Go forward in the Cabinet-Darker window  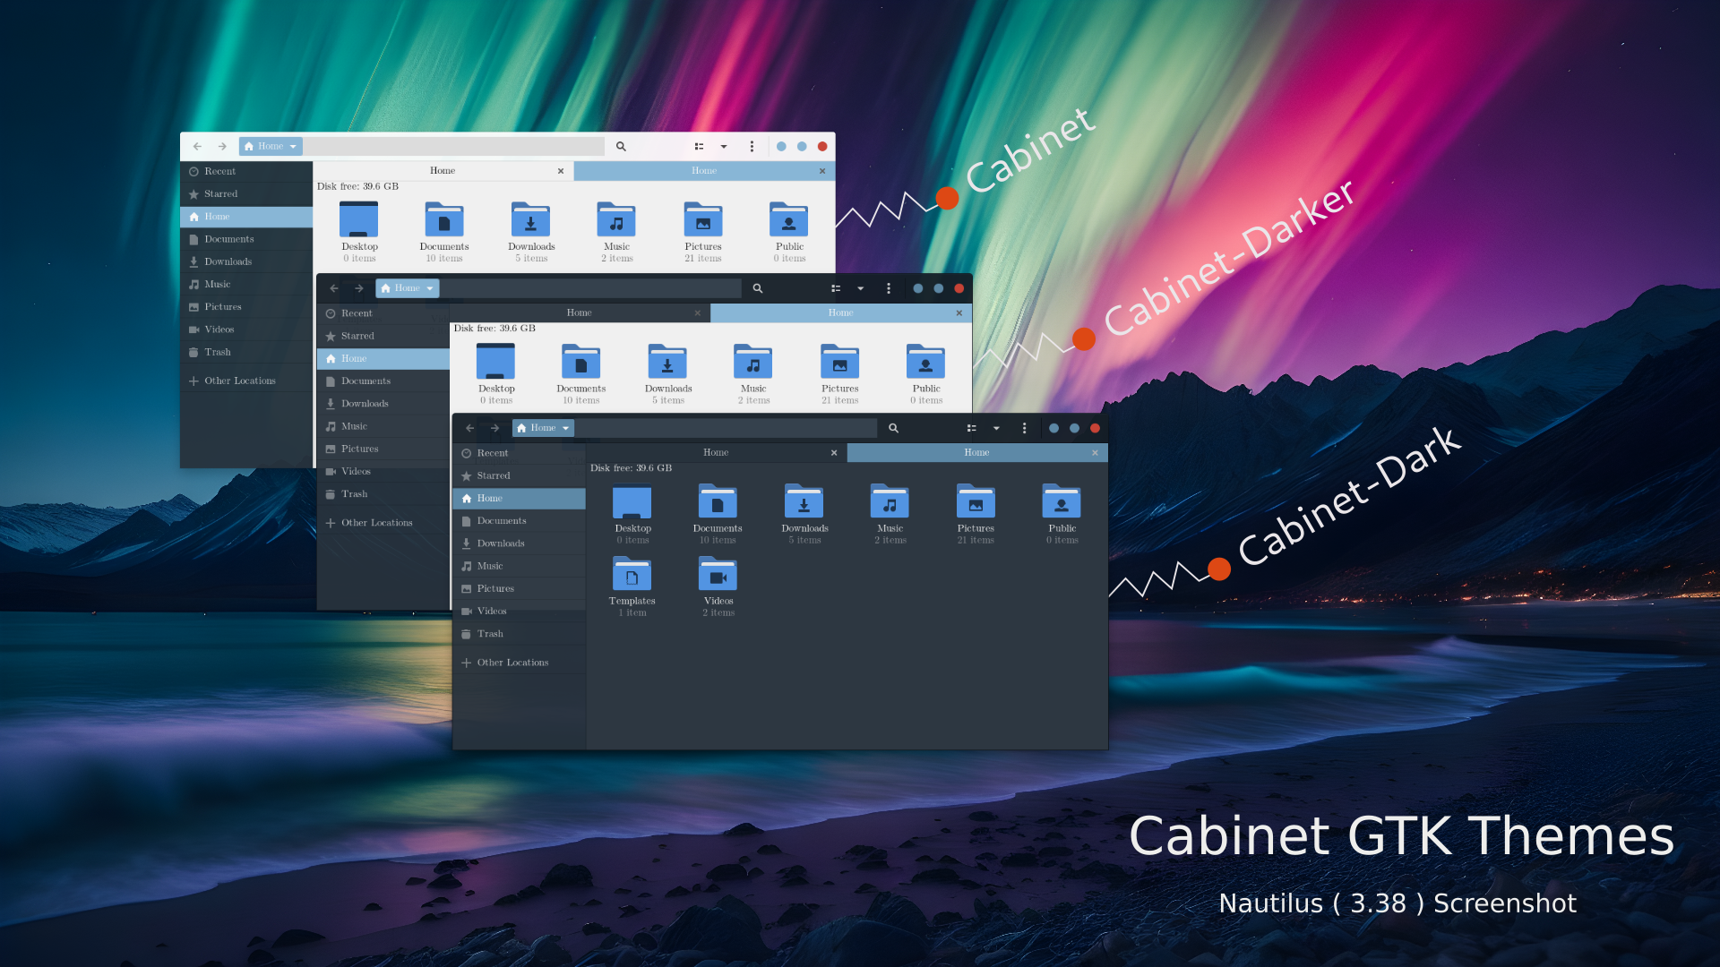[x=358, y=288]
